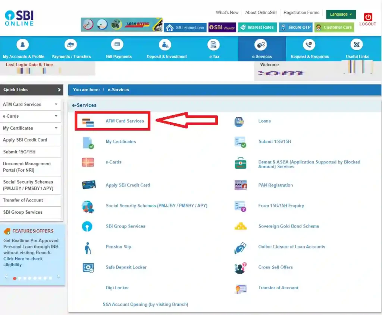The image size is (382, 315).
Task: Open About OnlineSBI in top menu
Action: (x=261, y=12)
